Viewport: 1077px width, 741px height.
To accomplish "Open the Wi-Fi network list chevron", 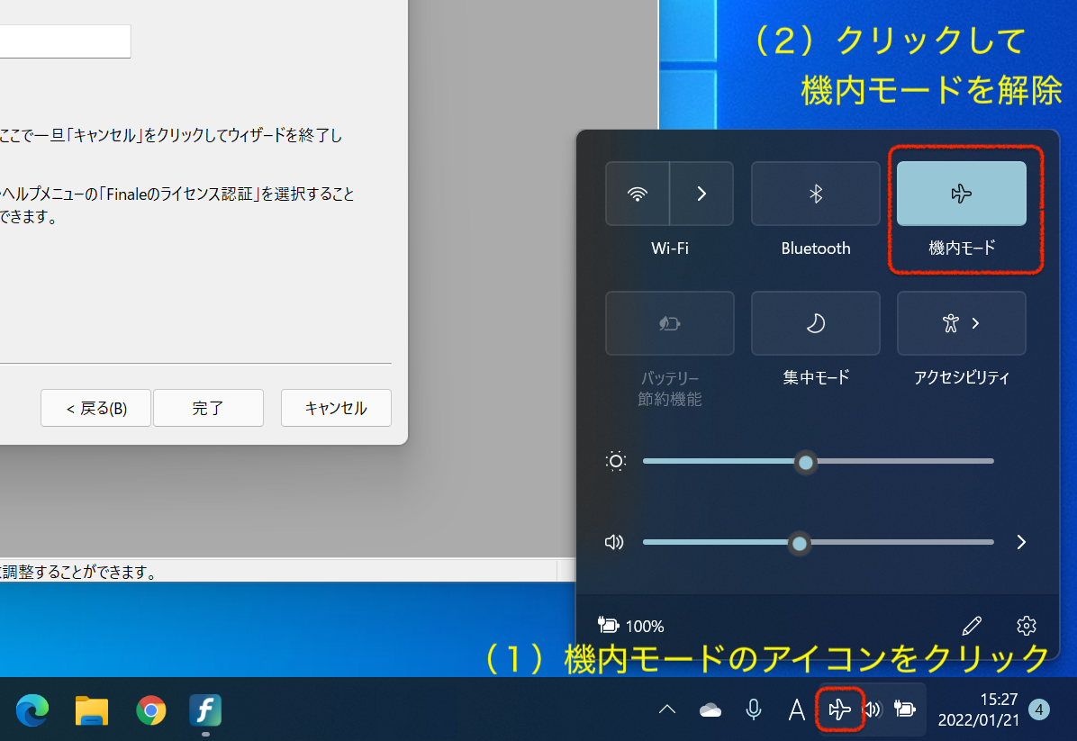I will point(701,194).
